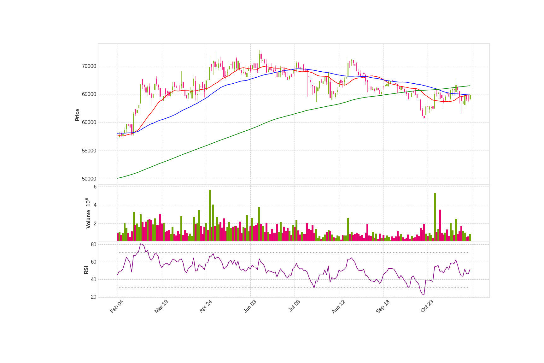
Task: Click the volume 6 tick label
Action: tap(95, 187)
